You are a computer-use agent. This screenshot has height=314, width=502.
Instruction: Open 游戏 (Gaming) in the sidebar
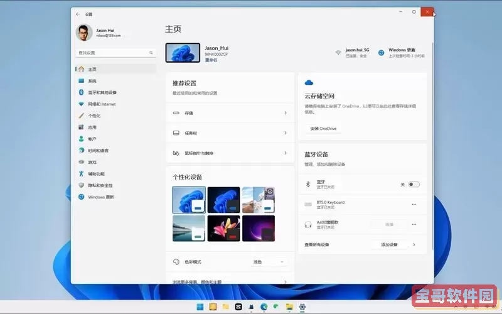116,162
